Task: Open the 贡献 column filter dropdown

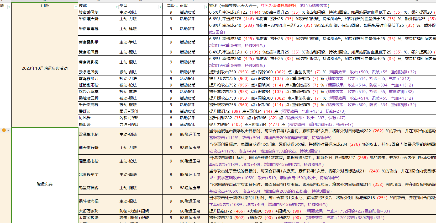Action: (x=206, y=7)
